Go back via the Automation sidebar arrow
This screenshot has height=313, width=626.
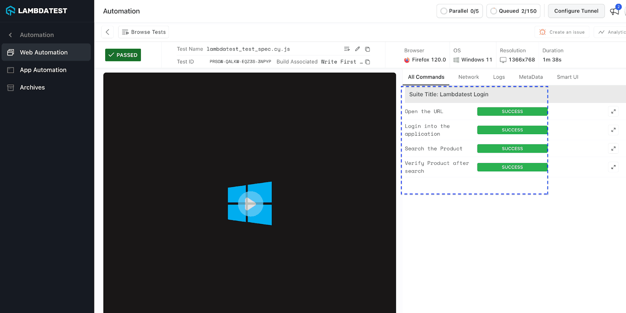click(11, 35)
